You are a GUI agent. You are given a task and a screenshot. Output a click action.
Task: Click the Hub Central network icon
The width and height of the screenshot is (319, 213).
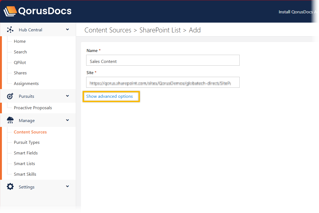tap(10, 30)
